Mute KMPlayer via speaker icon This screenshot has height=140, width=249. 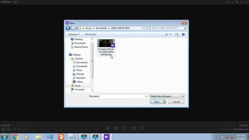[x=235, y=129]
